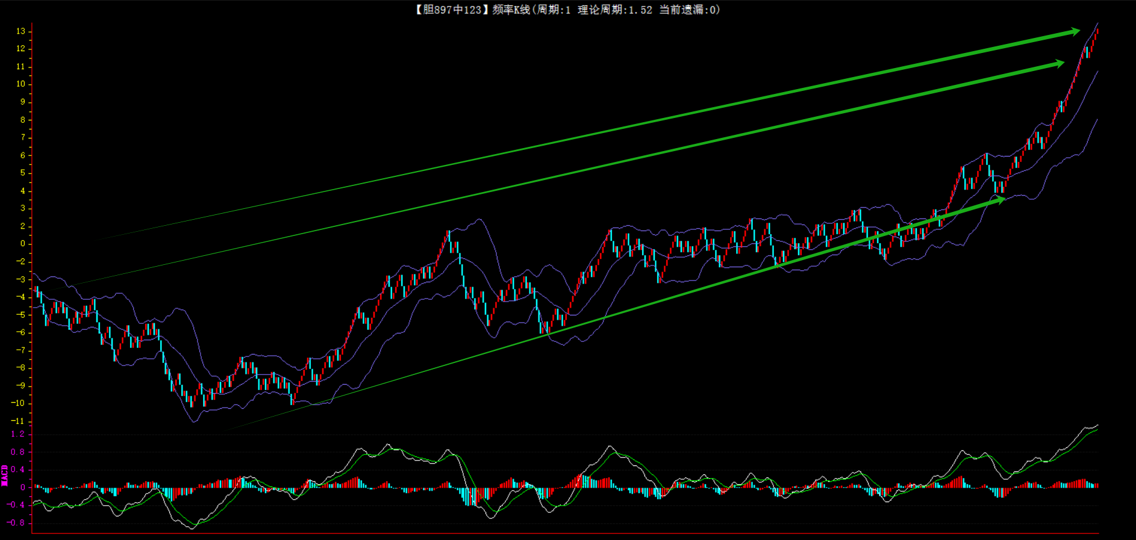Click the chart title 【胆897中123】

449,10
